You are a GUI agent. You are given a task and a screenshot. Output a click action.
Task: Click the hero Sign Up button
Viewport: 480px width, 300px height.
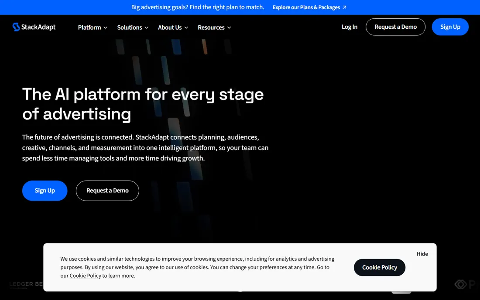click(x=45, y=191)
